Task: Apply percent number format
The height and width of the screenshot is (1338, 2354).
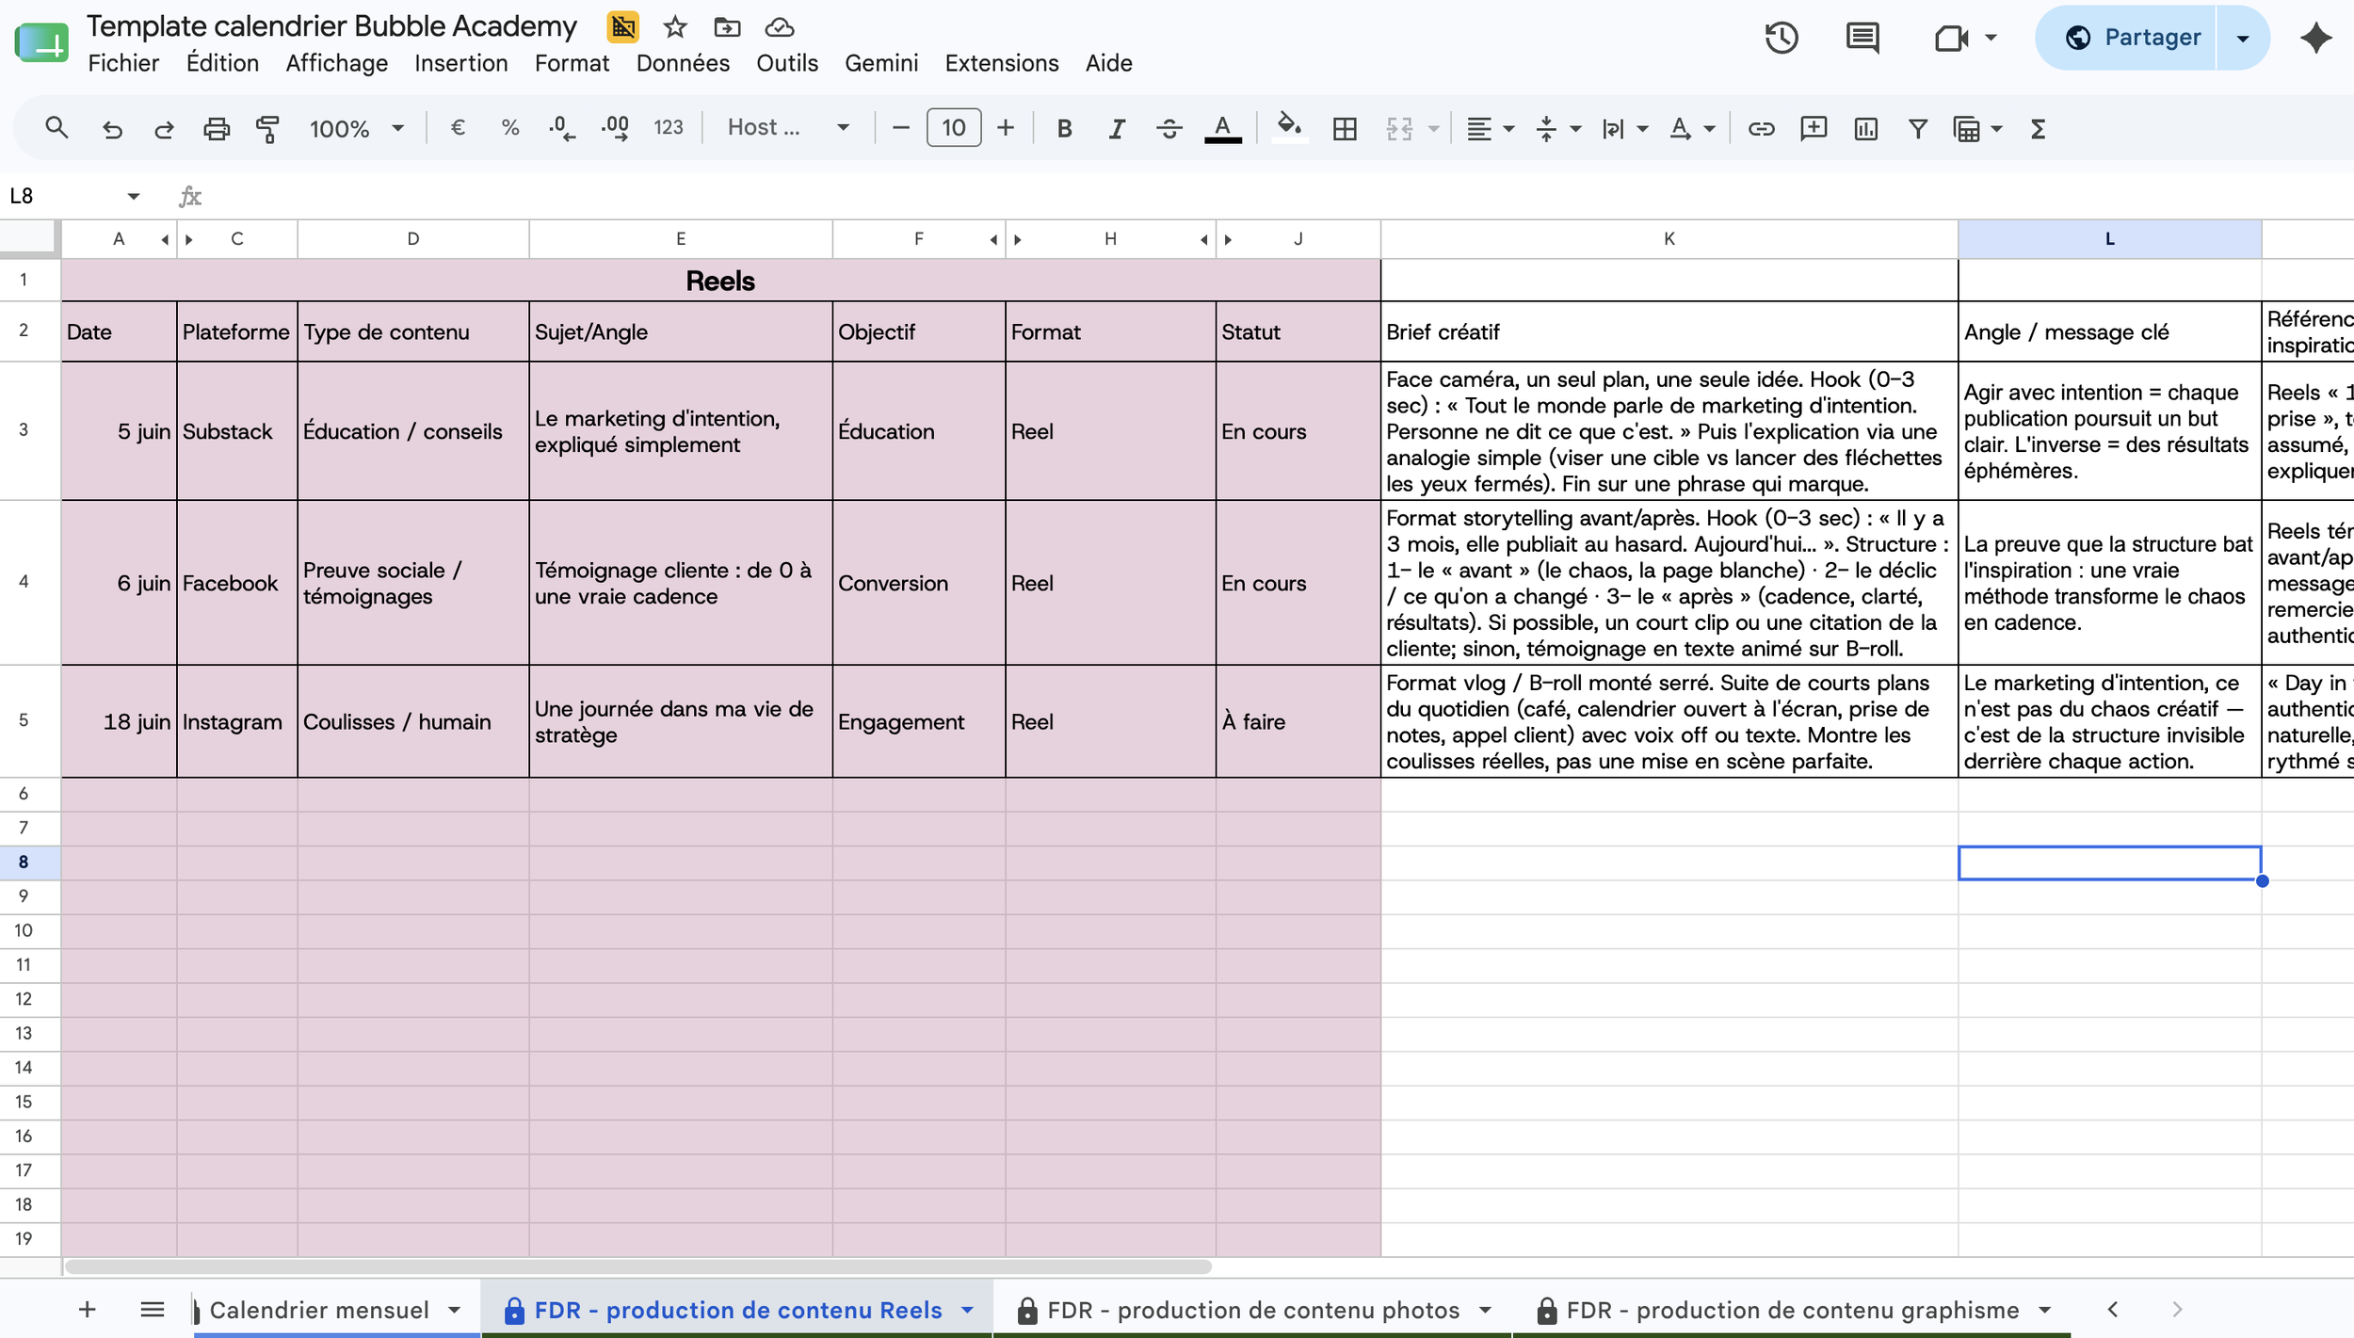Action: [510, 128]
